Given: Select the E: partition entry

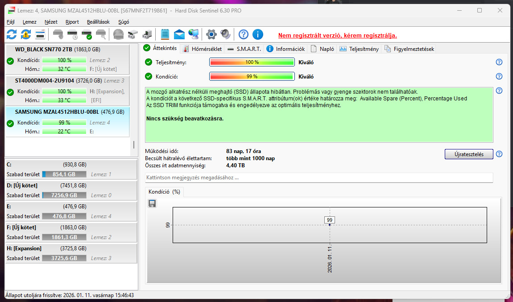Looking at the screenshot, I should click(x=71, y=211).
